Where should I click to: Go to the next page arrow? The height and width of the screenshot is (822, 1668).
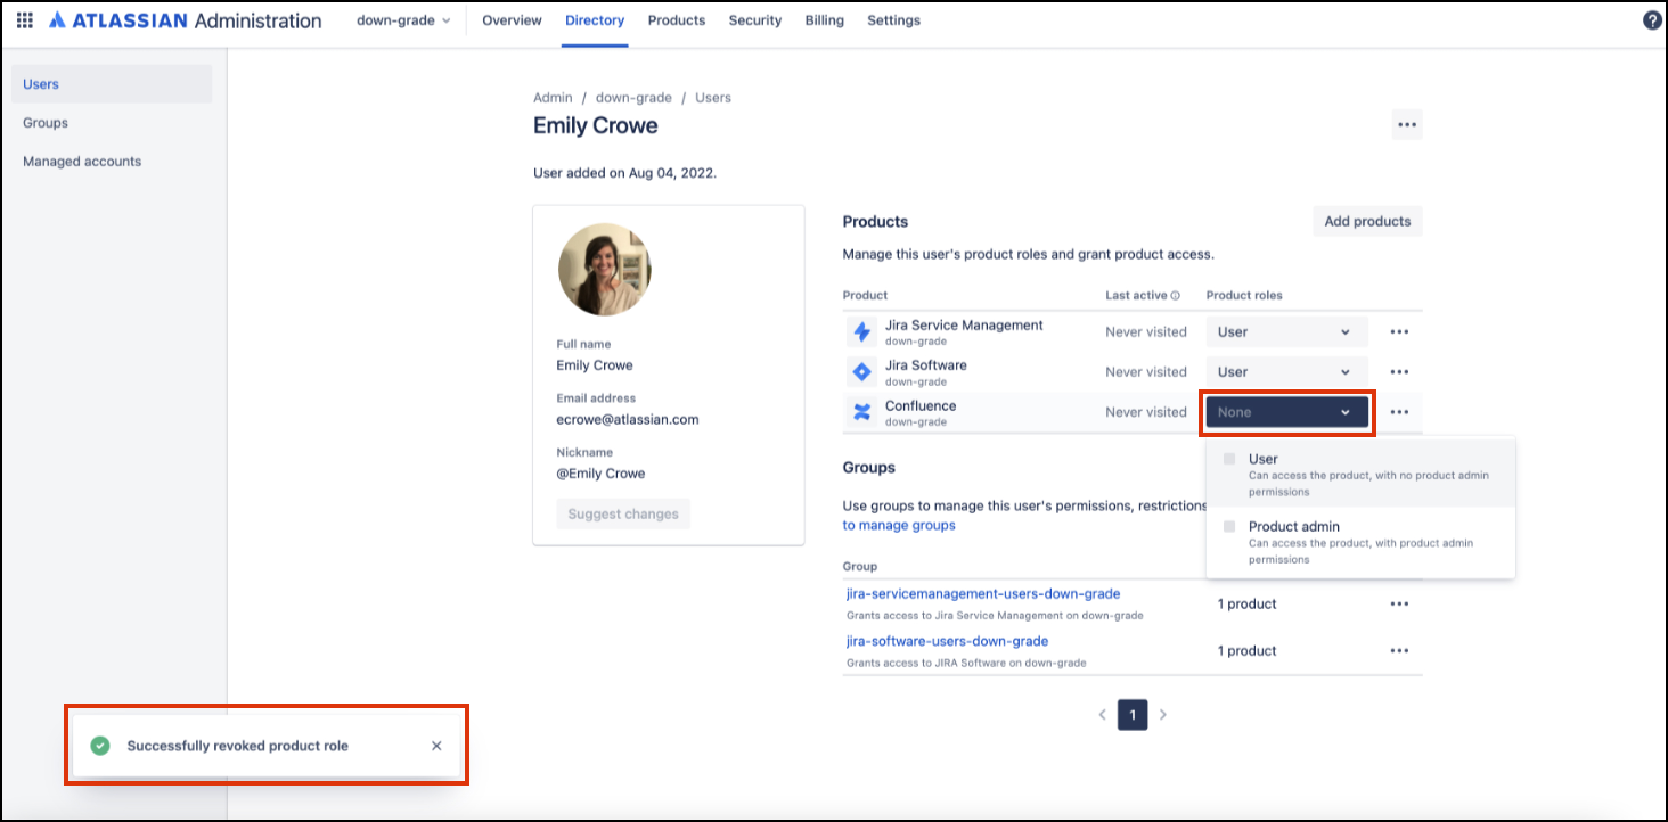[x=1163, y=715]
